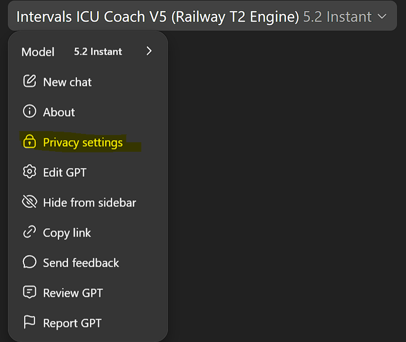Click the crossed-out eye icon to hide from sidebar
The width and height of the screenshot is (406, 342).
pos(29,202)
